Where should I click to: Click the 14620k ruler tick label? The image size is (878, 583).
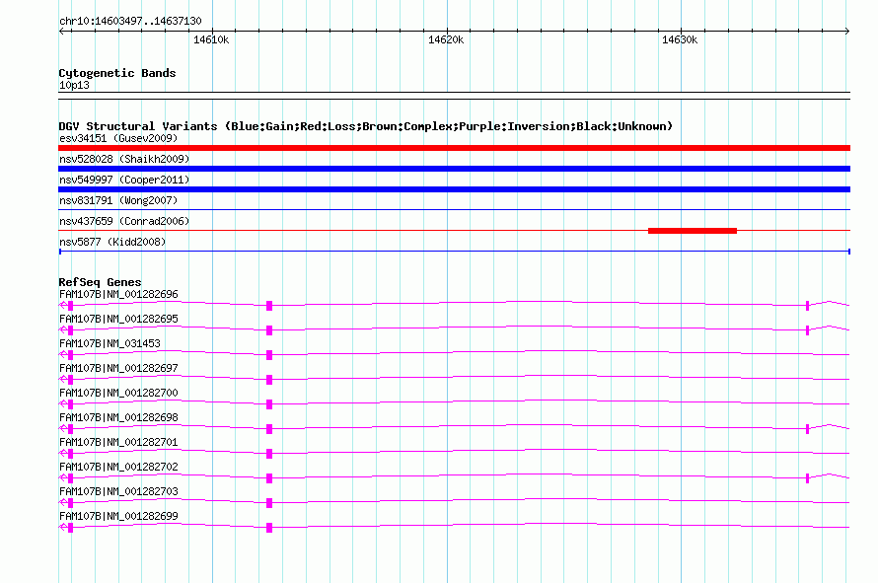click(446, 40)
